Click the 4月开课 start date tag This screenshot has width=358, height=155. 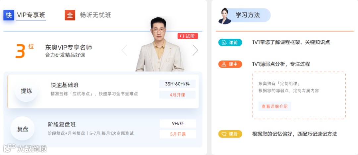click(177, 95)
